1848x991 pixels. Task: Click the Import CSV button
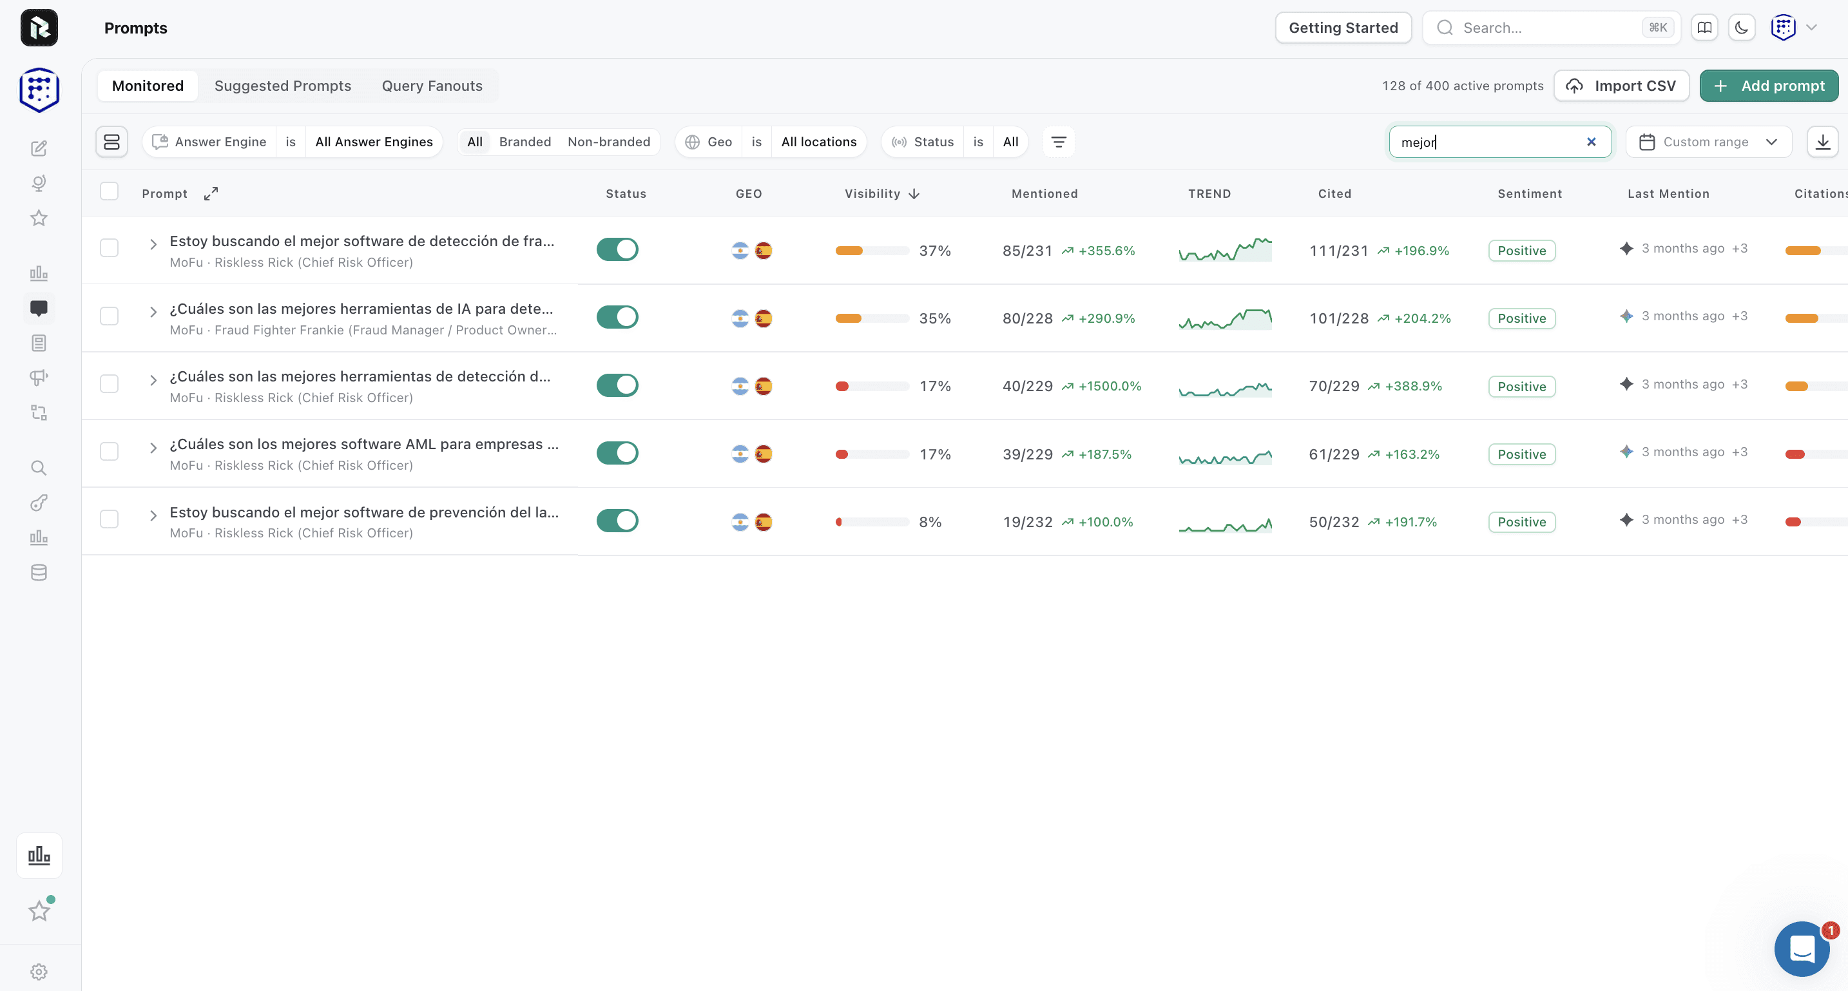(x=1621, y=86)
